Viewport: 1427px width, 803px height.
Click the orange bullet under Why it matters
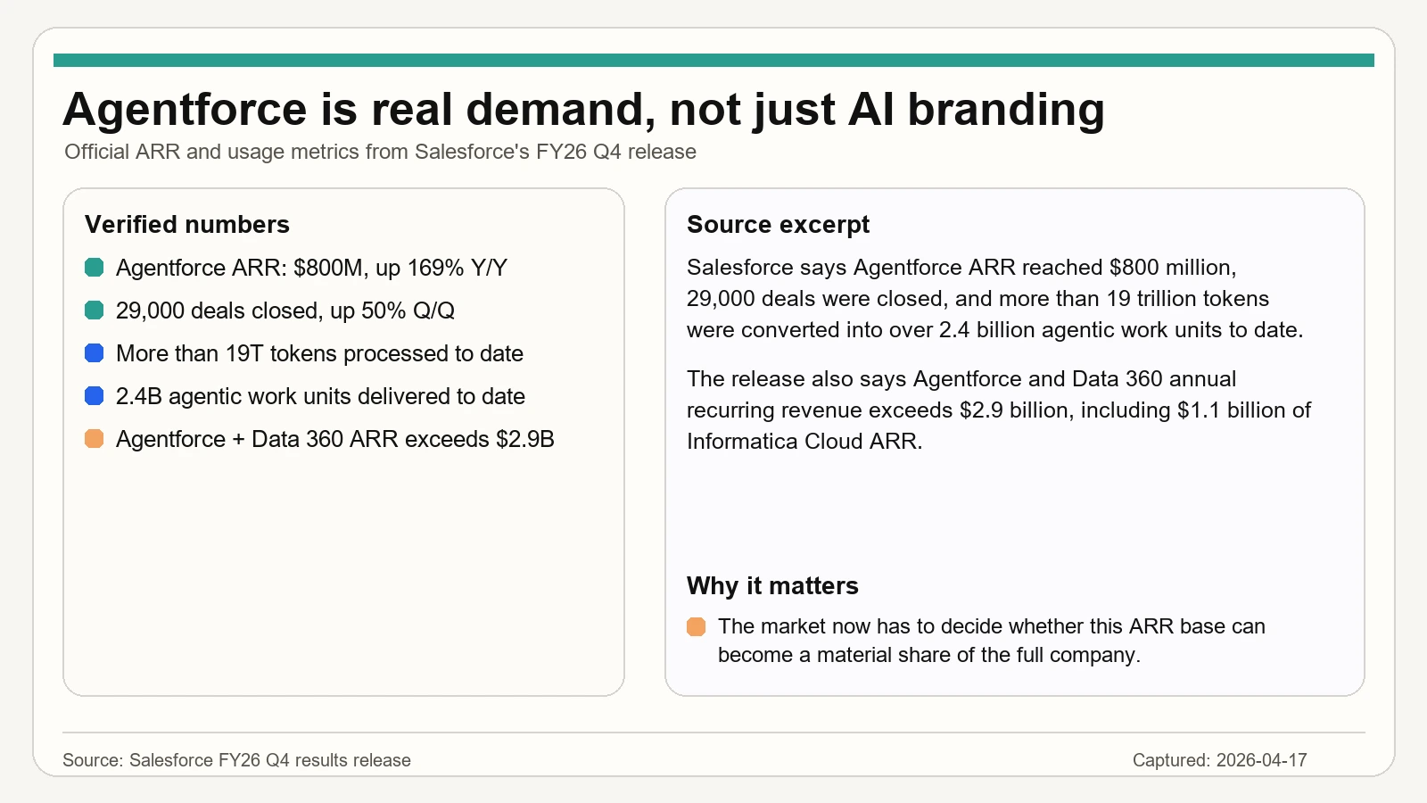pos(696,626)
